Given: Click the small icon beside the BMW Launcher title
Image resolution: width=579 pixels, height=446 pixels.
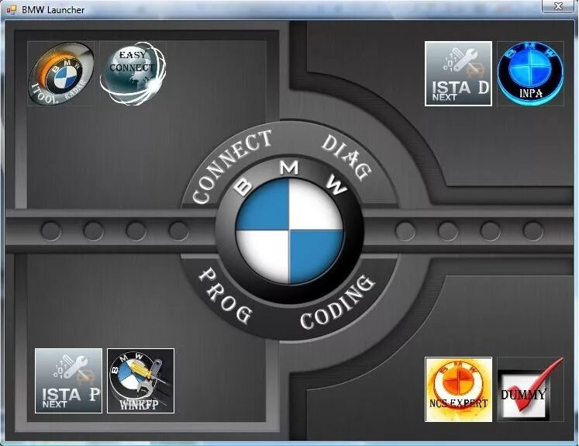Looking at the screenshot, I should coord(11,9).
